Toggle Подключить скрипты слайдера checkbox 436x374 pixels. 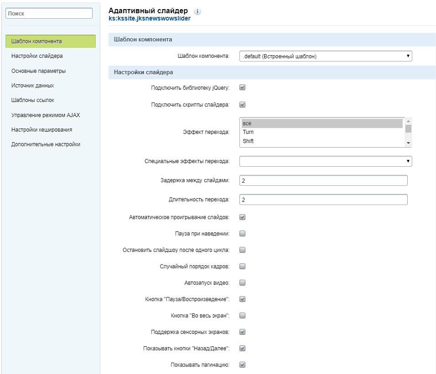click(x=243, y=105)
